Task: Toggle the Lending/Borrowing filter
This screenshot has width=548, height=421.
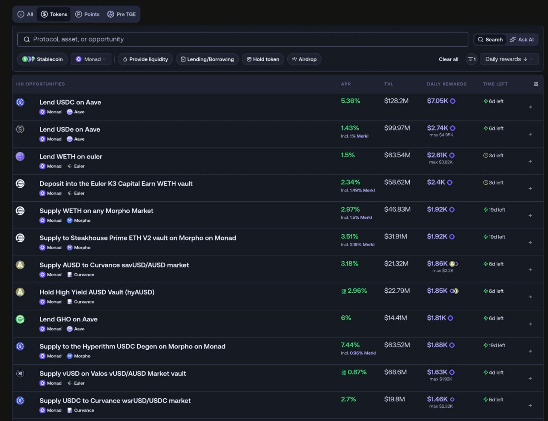Action: tap(207, 59)
